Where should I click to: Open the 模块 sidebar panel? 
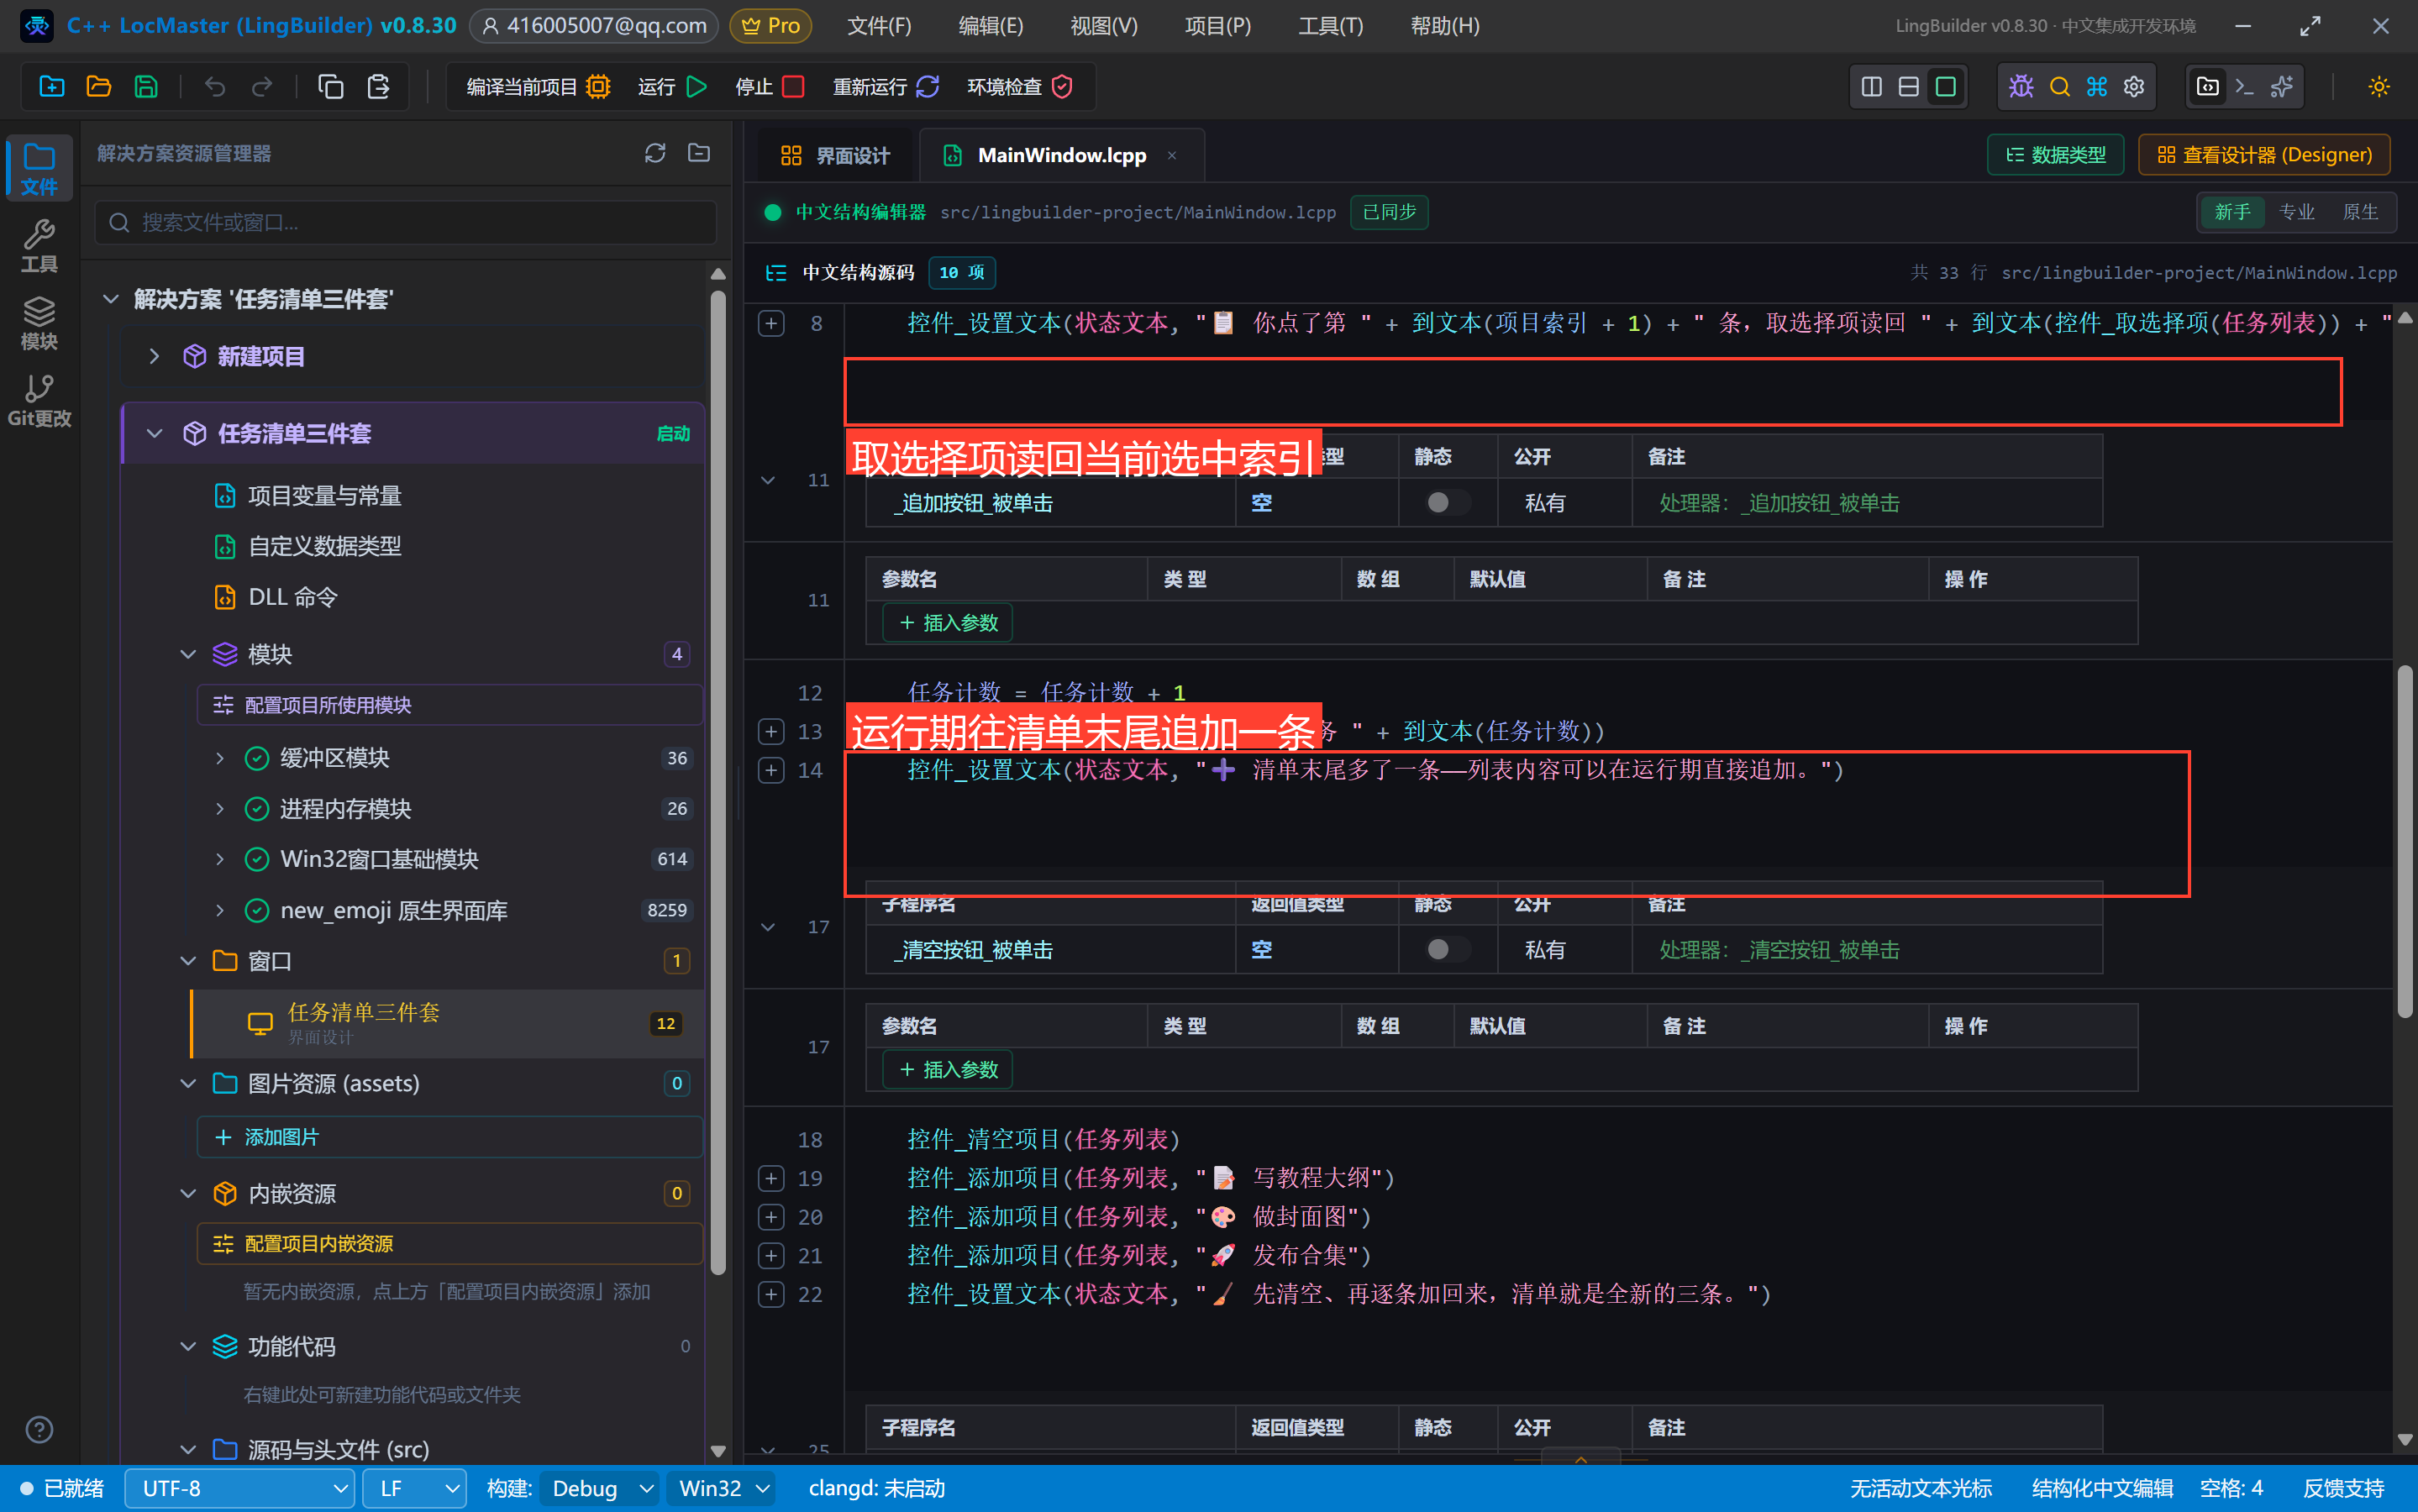pos(39,324)
